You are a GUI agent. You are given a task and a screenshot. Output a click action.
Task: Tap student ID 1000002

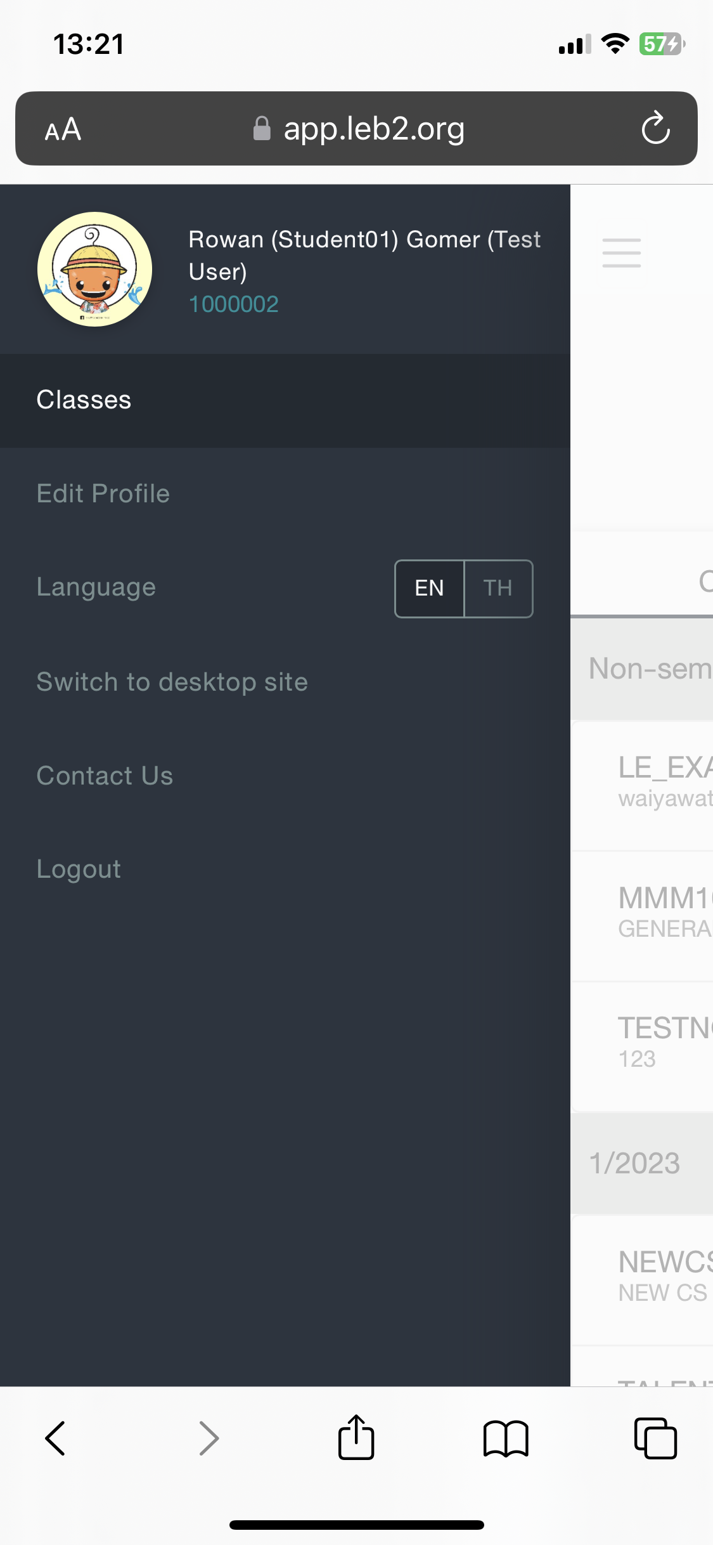[x=233, y=304]
